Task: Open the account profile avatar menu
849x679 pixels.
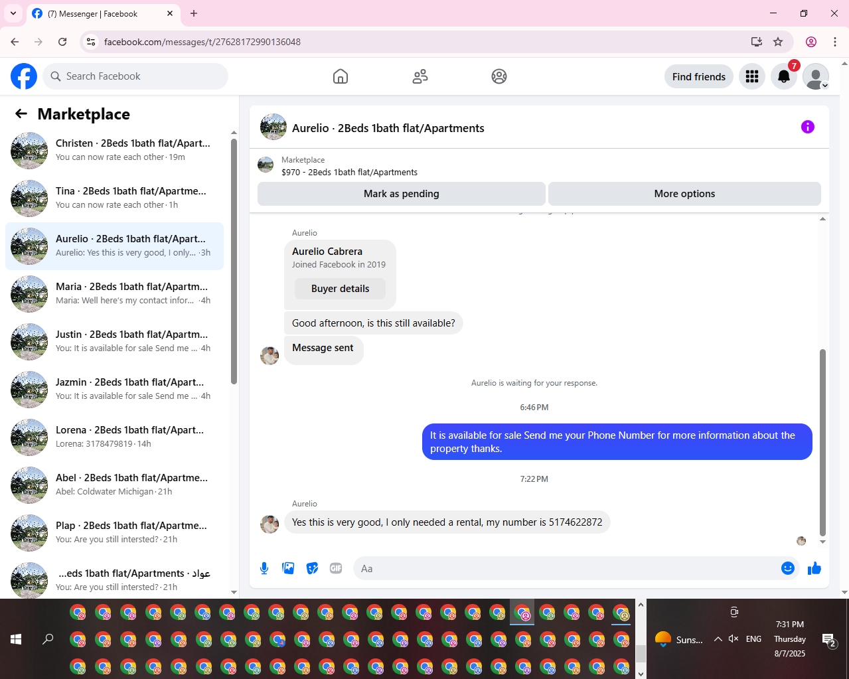Action: (816, 76)
